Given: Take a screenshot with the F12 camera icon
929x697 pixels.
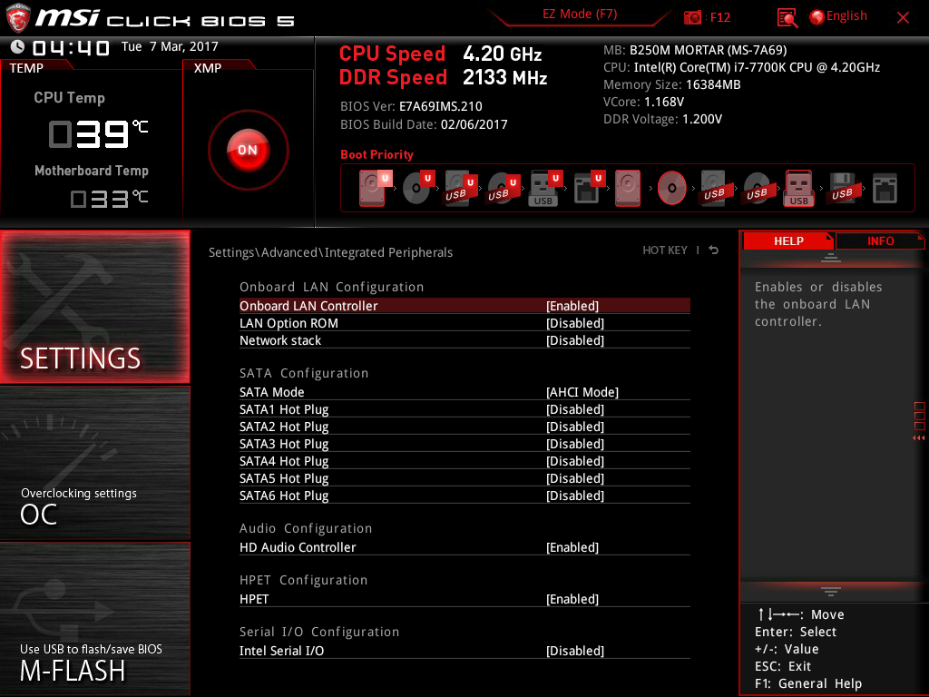Looking at the screenshot, I should click(693, 17).
